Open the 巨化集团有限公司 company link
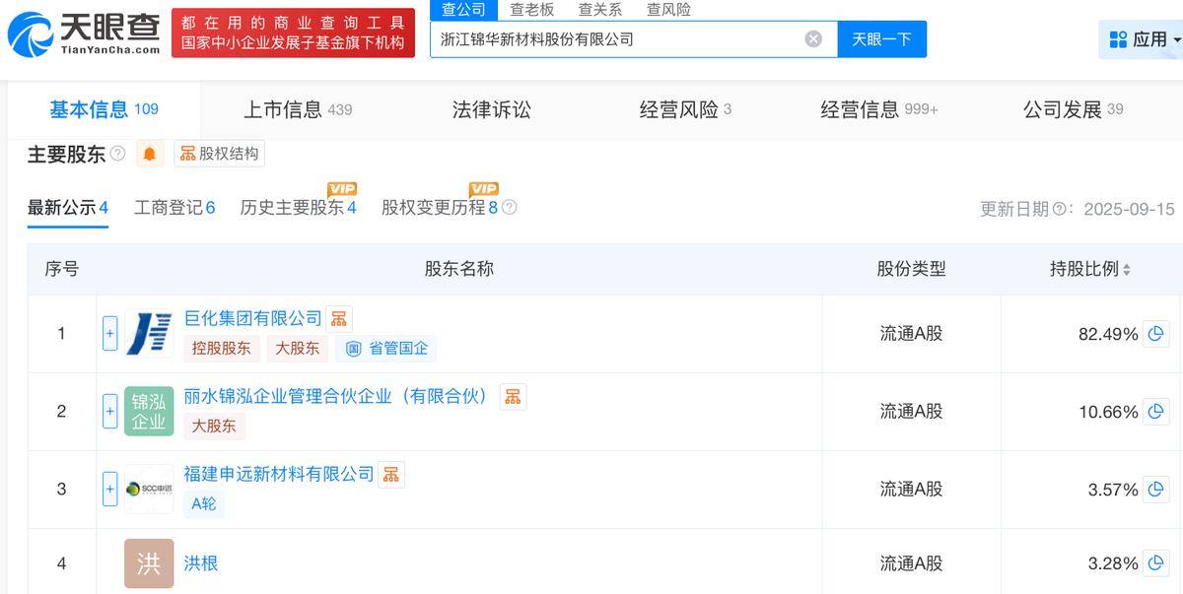 tap(249, 317)
